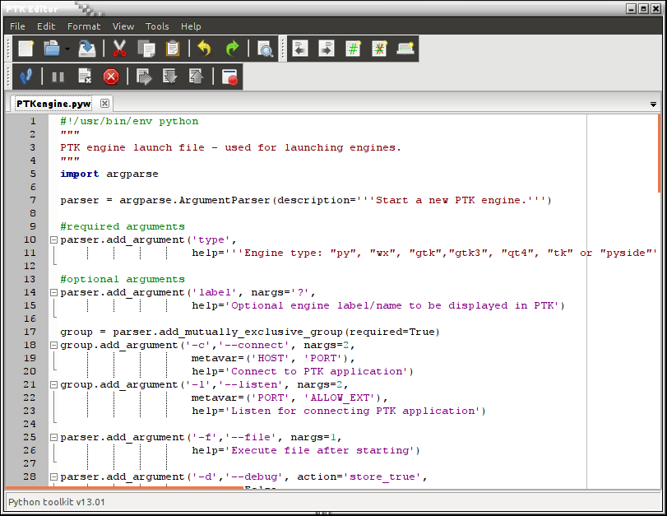Click the Python run icon

(25, 77)
